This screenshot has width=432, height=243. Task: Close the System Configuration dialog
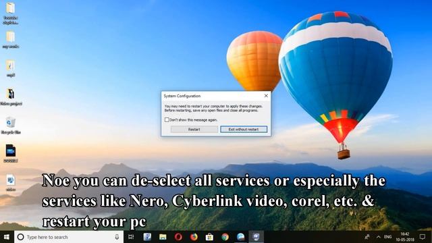tap(266, 96)
